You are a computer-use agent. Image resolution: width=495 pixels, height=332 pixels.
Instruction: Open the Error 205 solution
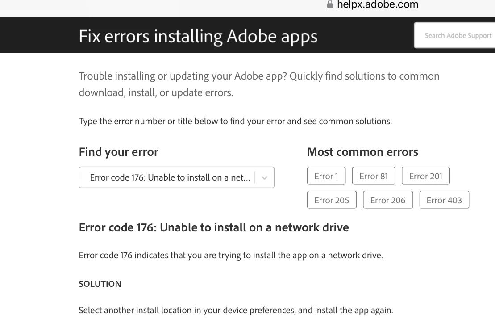point(332,200)
